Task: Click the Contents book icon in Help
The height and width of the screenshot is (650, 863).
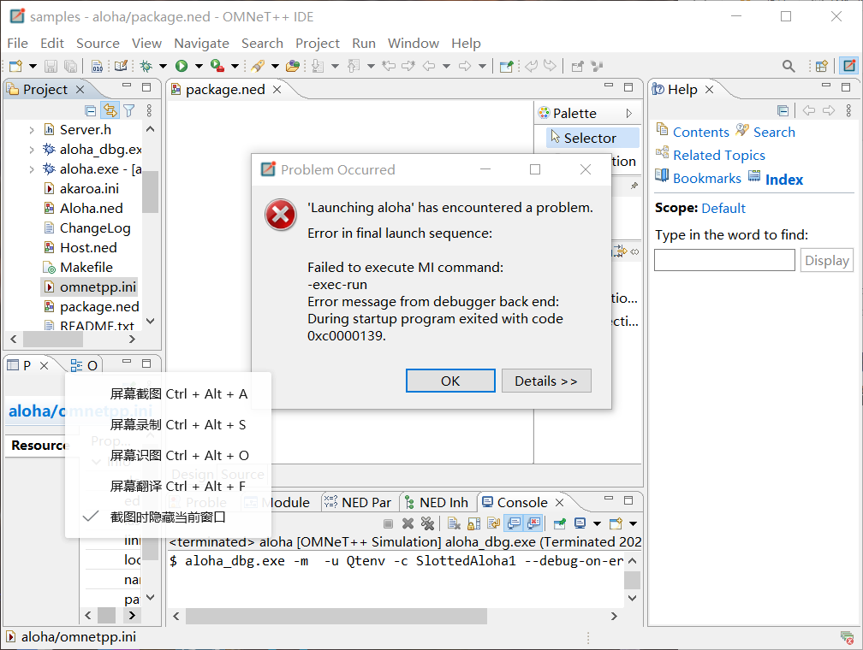Action: click(x=662, y=130)
